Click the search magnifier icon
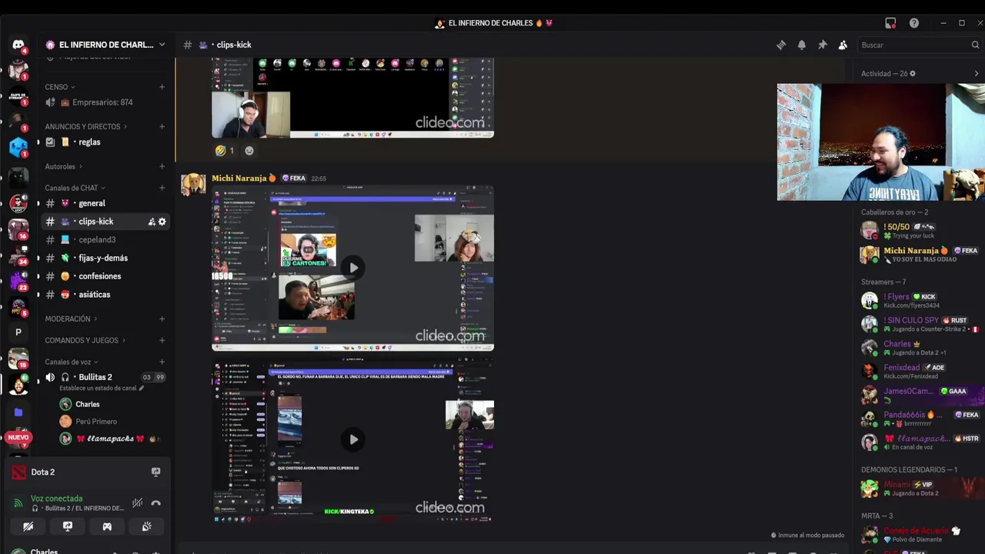The width and height of the screenshot is (985, 554). [x=975, y=45]
